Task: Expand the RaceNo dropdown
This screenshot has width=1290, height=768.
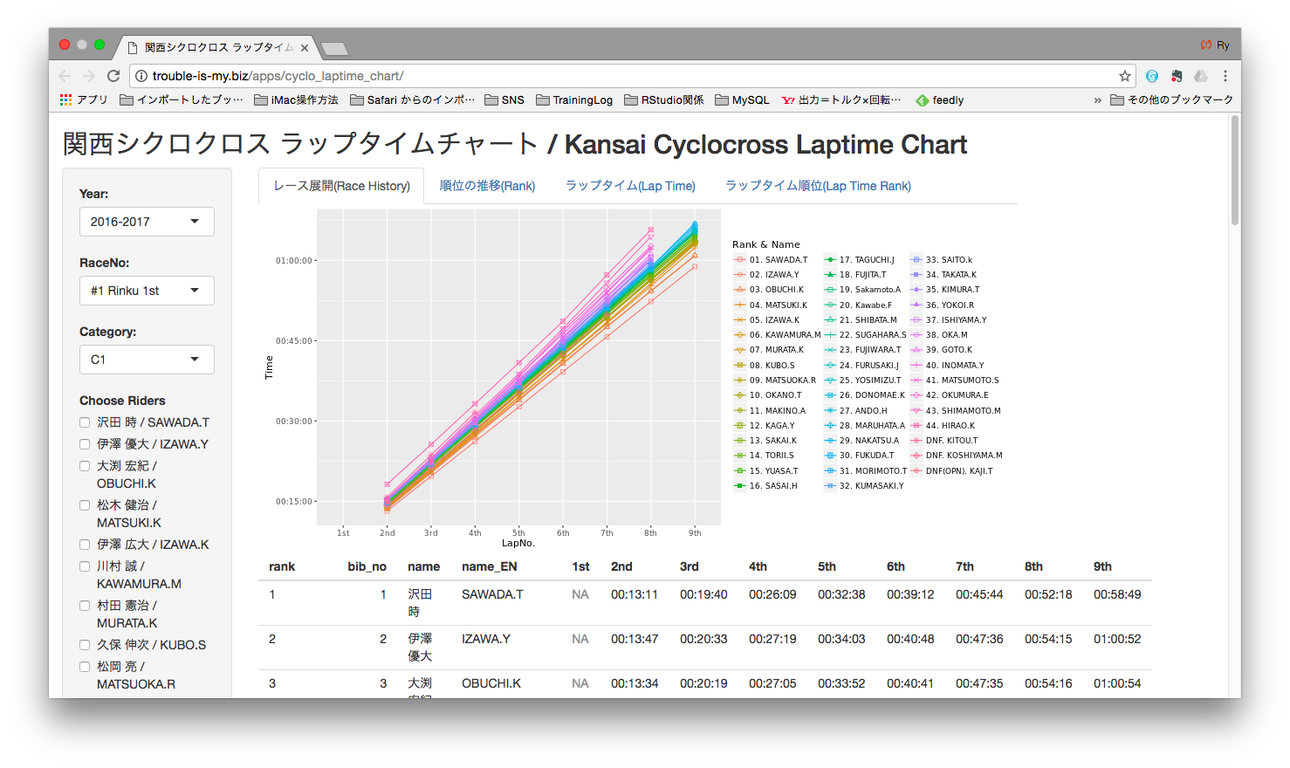Action: coord(147,291)
